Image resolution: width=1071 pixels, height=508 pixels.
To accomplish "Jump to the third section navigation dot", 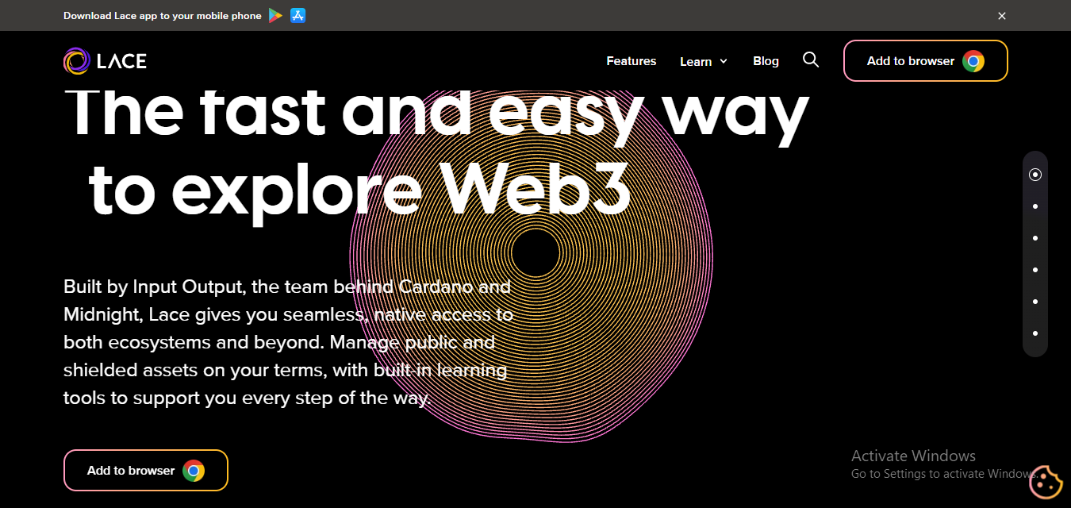I will pos(1035,238).
